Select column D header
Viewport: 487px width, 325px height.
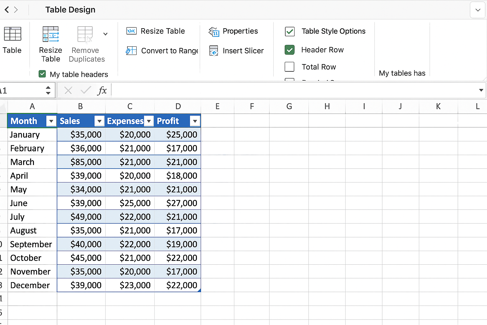[178, 106]
